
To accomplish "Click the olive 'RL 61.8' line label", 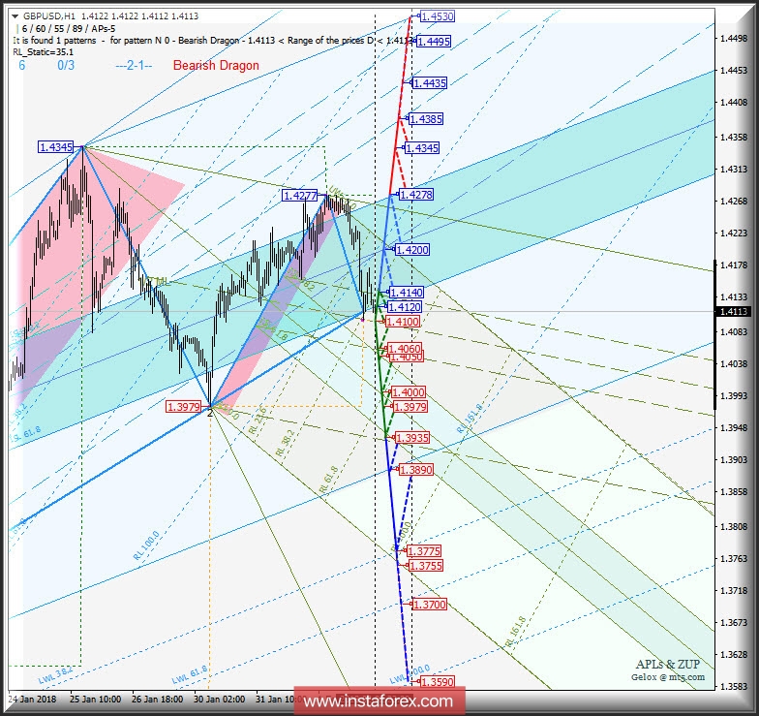I will (329, 481).
